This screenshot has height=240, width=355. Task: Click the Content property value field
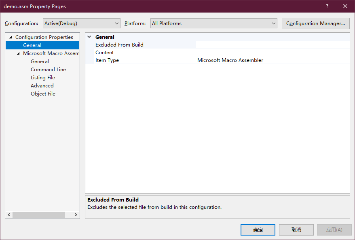tap(243, 52)
